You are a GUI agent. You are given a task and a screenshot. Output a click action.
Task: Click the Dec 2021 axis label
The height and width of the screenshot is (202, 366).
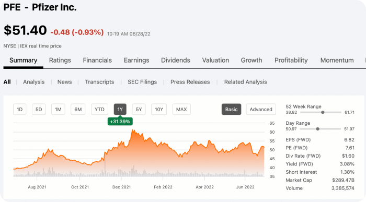click(121, 187)
